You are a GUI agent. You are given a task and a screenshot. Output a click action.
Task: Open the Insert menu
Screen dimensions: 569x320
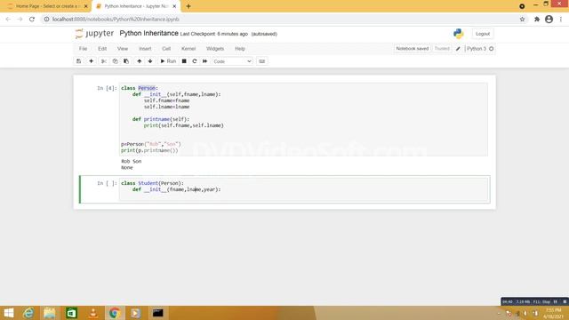pos(145,49)
